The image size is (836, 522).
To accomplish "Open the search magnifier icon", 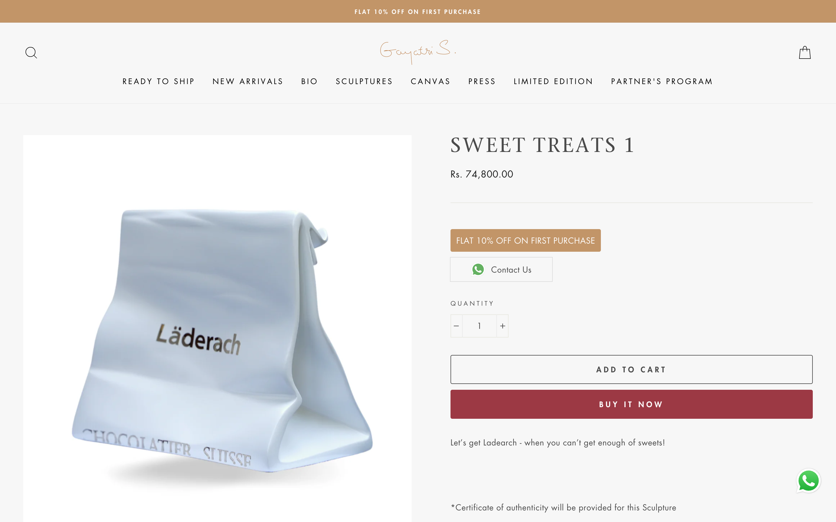I will click(x=31, y=52).
